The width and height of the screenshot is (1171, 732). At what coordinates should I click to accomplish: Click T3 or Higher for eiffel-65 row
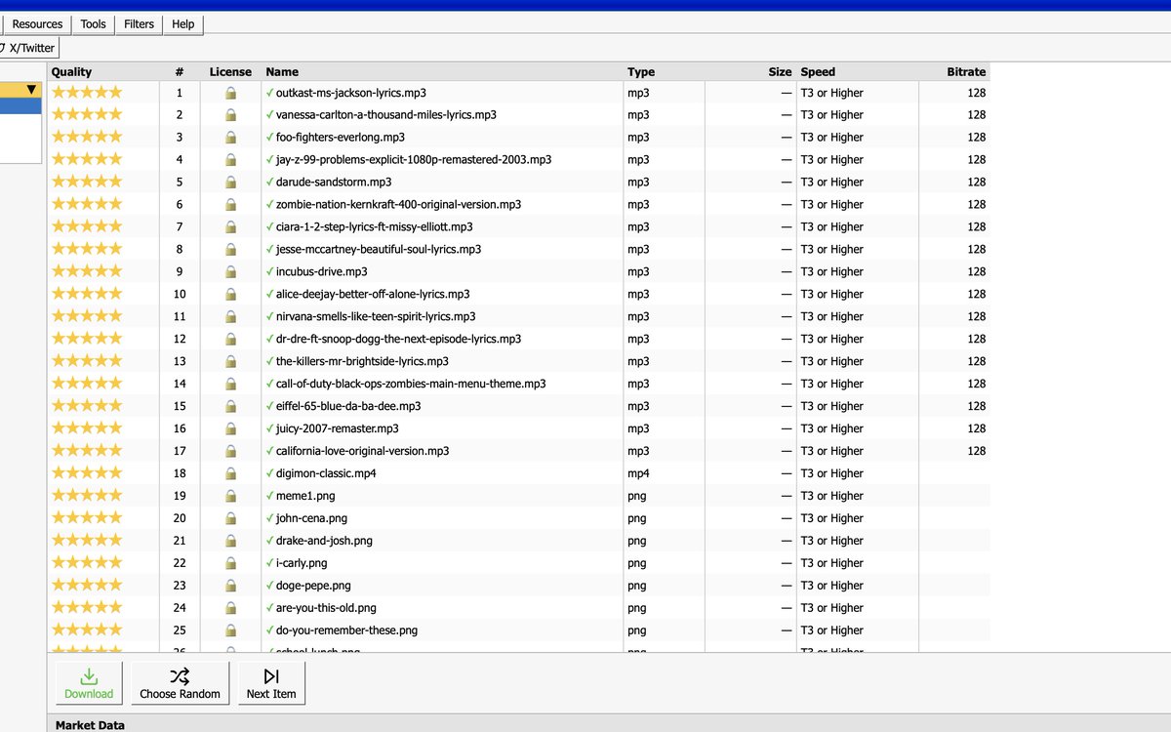click(x=832, y=407)
